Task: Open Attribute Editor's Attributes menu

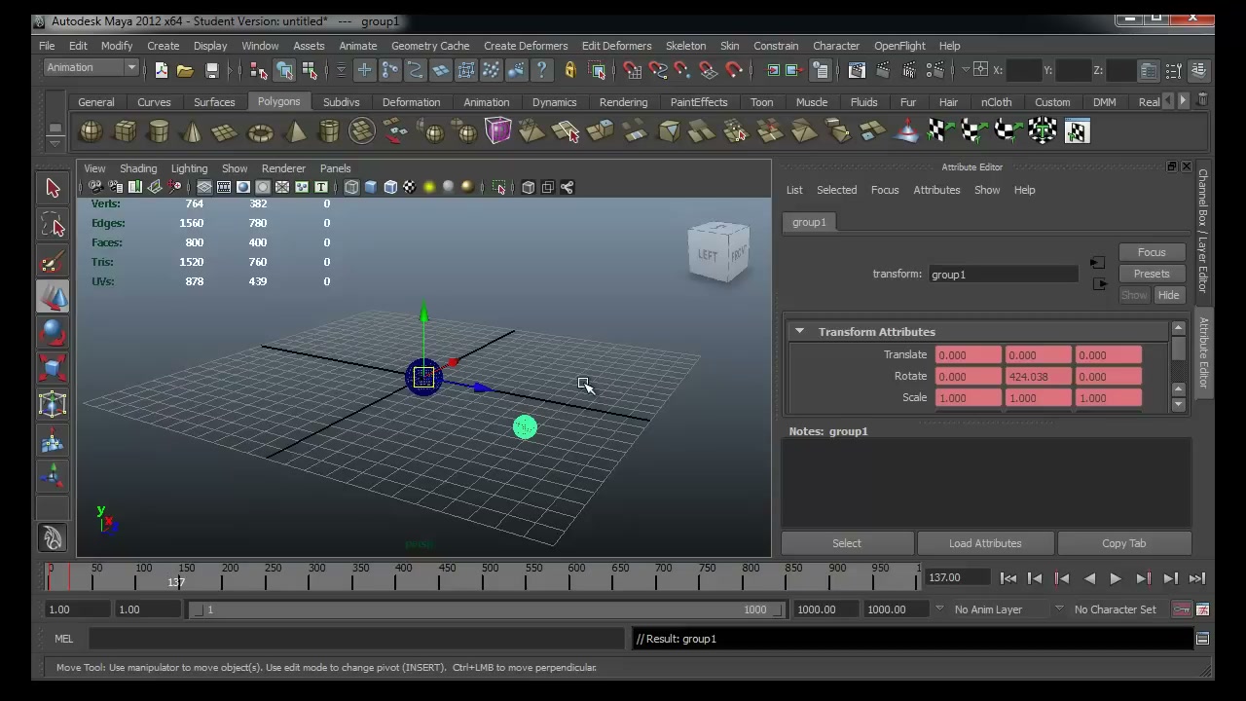Action: [x=936, y=190]
